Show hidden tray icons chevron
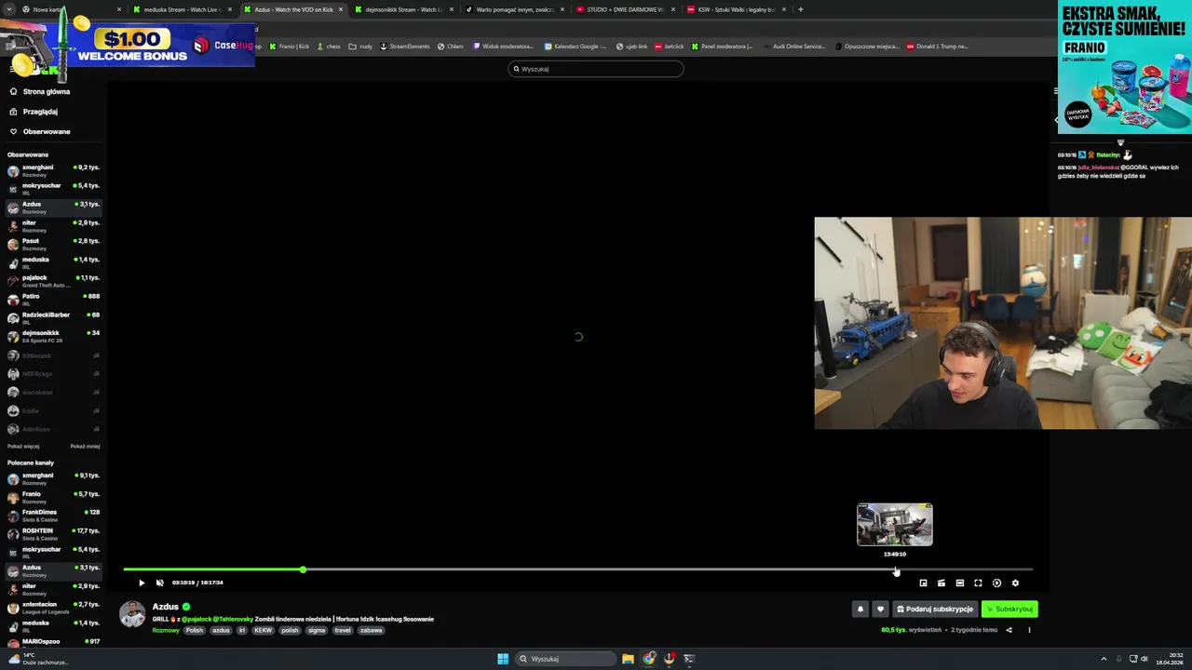Image resolution: width=1192 pixels, height=670 pixels. point(1104,659)
